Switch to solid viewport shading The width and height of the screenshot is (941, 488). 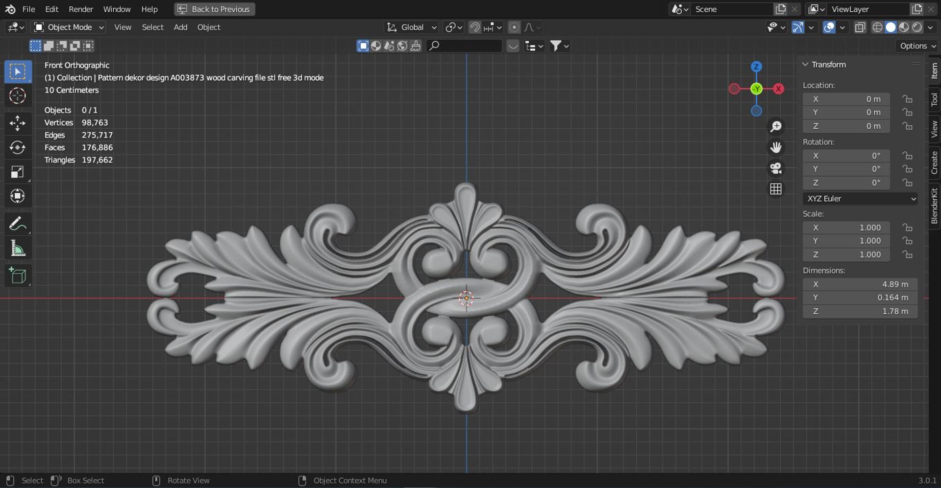point(891,27)
